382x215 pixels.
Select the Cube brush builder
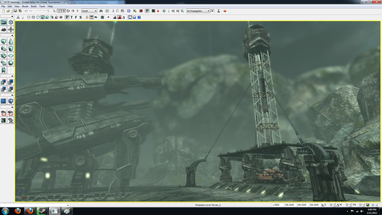click(x=3, y=41)
